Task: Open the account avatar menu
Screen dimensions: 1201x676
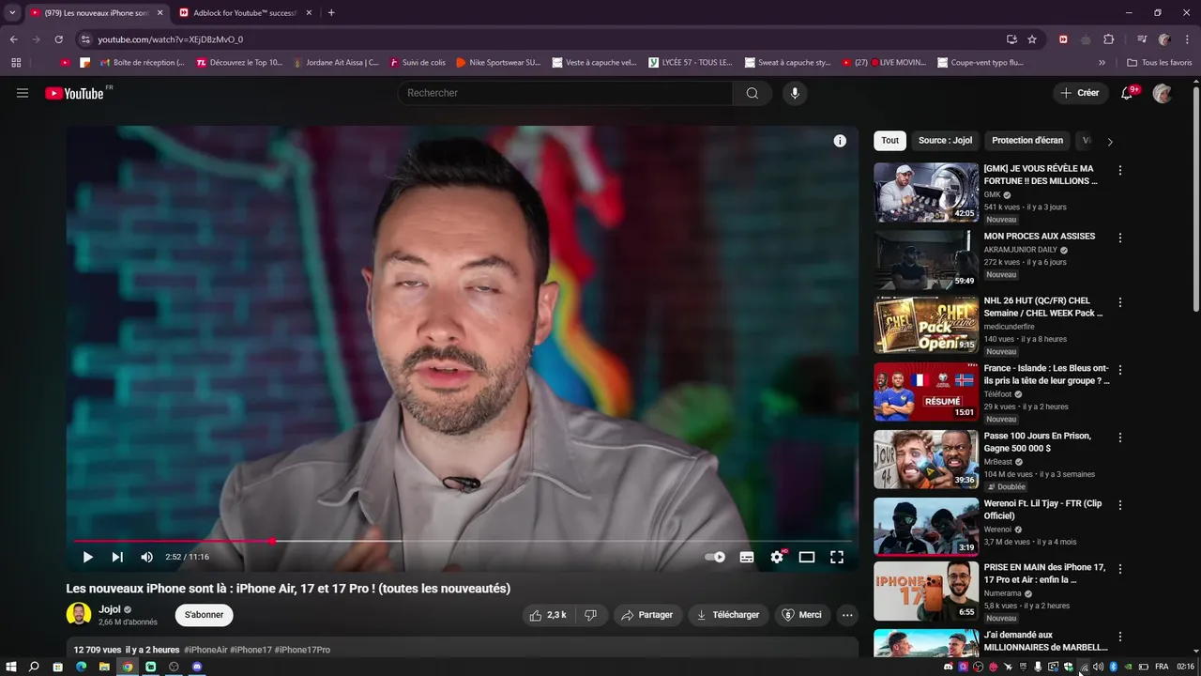Action: click(x=1162, y=93)
